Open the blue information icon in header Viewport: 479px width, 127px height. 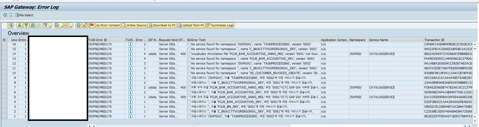coord(11,15)
